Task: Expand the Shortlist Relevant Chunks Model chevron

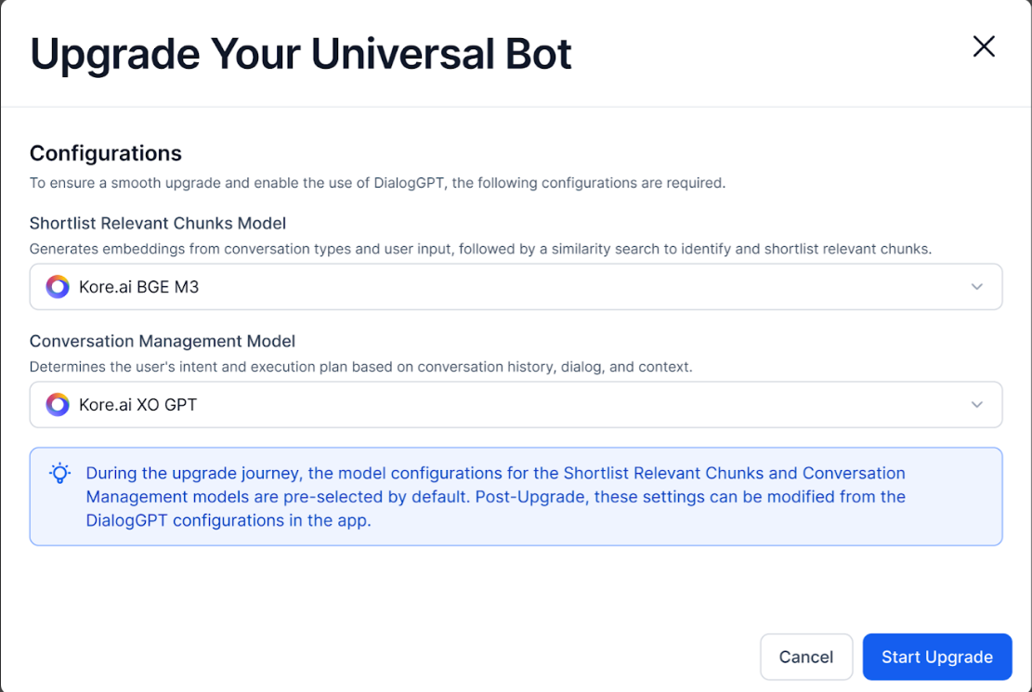Action: 977,287
